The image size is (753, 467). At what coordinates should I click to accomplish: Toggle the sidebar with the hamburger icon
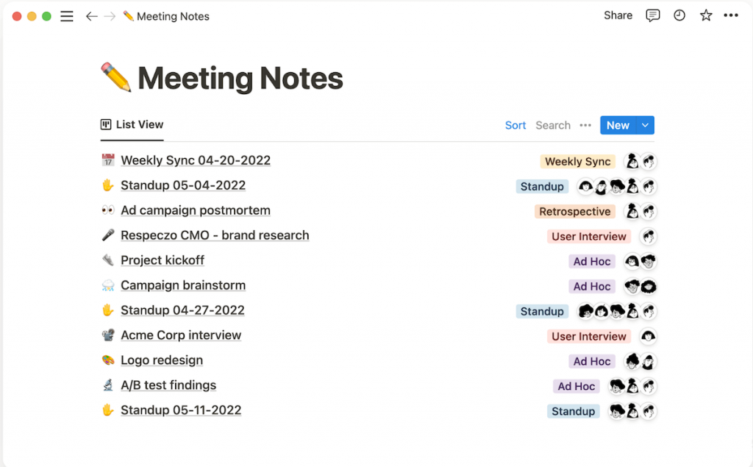point(66,15)
